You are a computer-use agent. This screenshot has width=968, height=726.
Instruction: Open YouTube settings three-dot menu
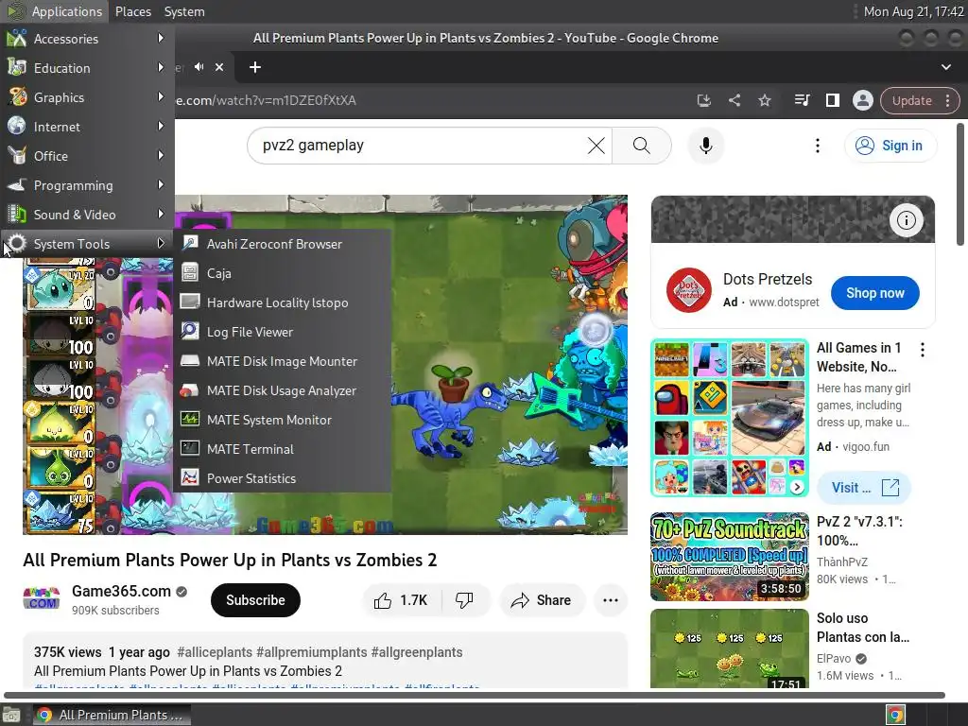click(818, 146)
